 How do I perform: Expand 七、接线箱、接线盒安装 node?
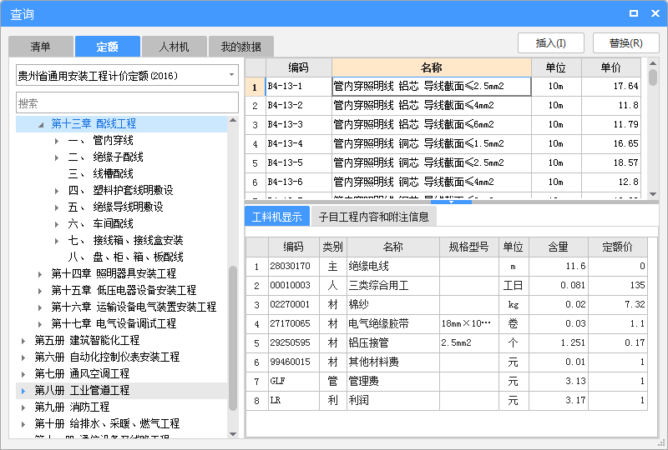click(x=57, y=241)
